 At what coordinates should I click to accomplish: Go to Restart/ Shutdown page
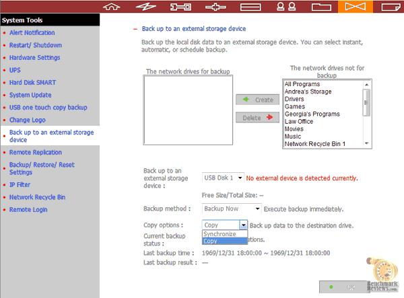click(36, 45)
